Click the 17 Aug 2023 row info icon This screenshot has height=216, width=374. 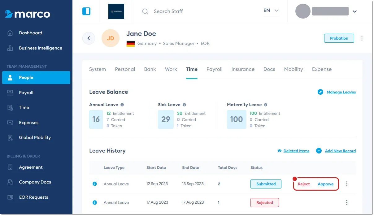click(95, 202)
